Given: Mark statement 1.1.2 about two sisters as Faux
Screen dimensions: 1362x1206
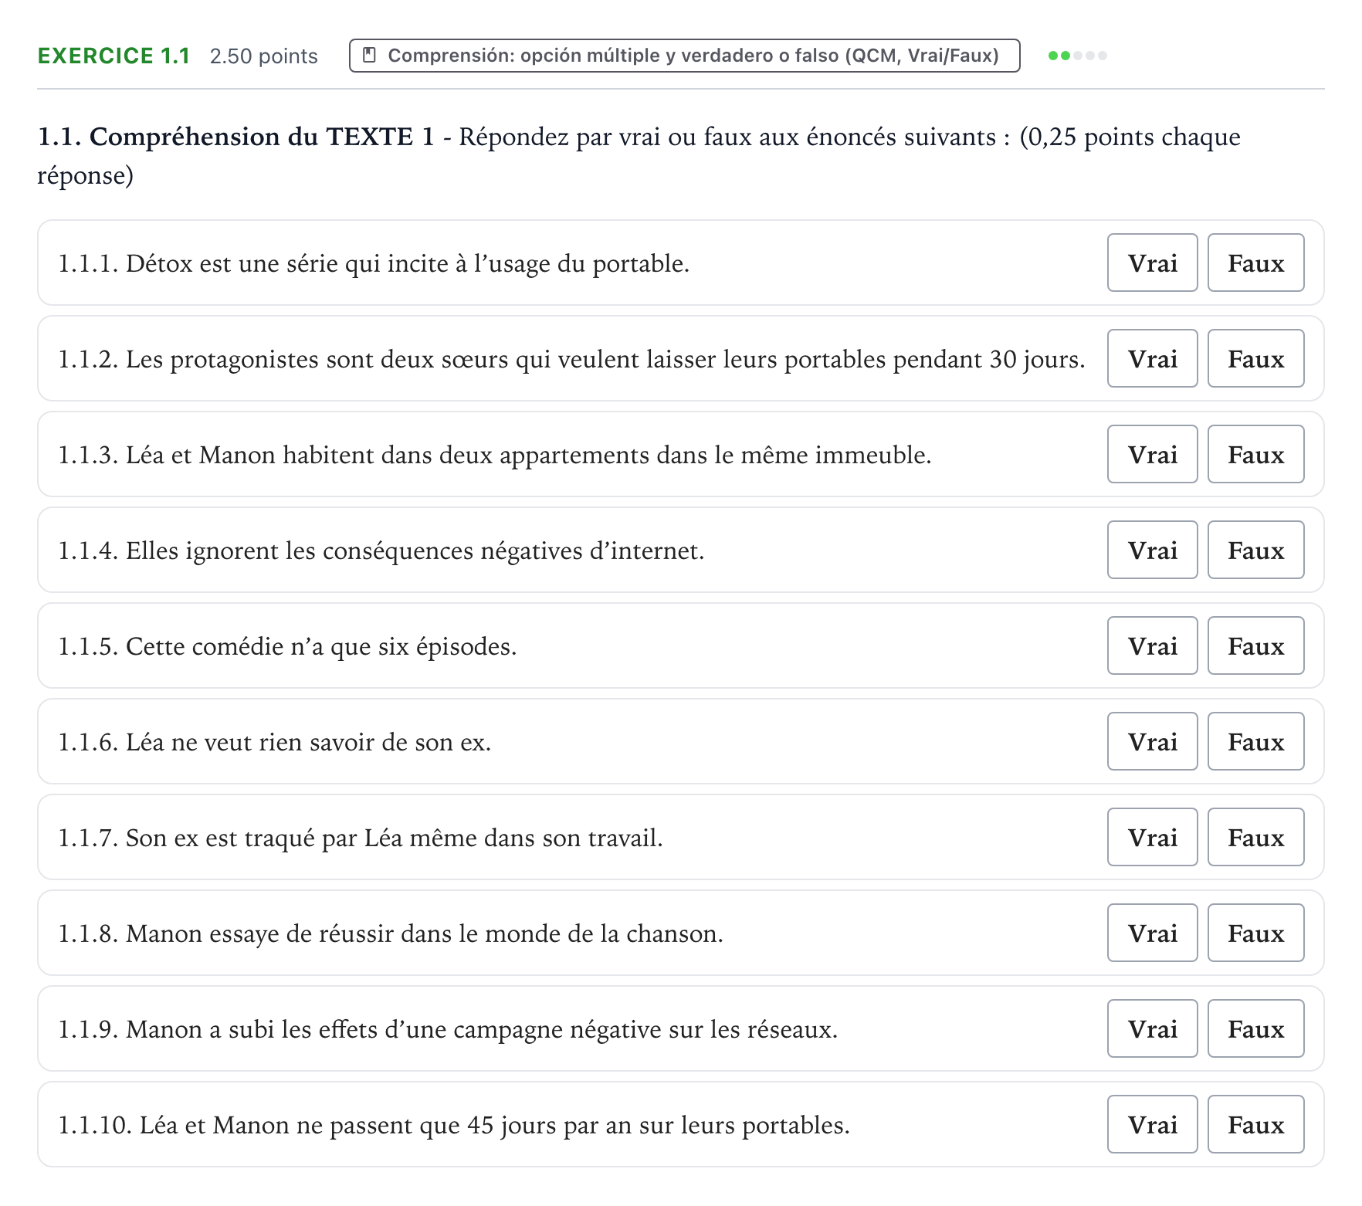Looking at the screenshot, I should pos(1255,358).
